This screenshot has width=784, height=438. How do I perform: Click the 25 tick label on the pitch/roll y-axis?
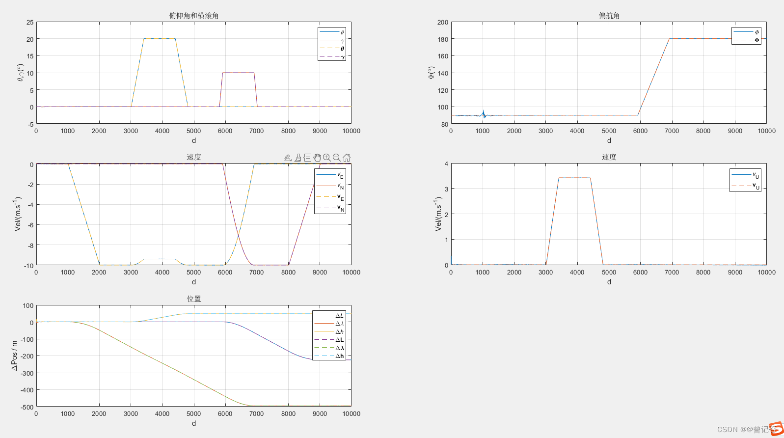pos(30,22)
